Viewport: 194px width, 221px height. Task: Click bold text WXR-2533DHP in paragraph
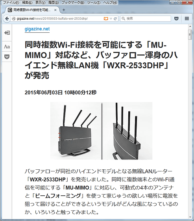(48, 180)
